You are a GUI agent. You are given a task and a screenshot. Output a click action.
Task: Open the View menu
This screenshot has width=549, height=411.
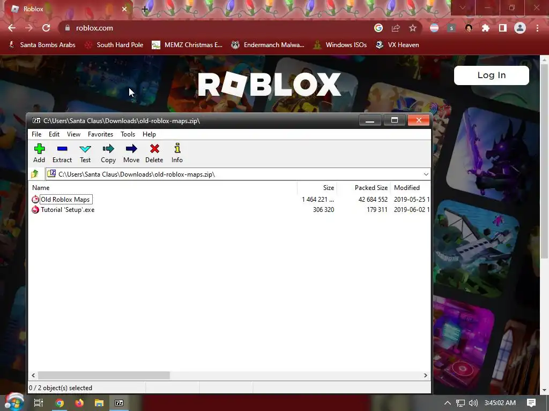pyautogui.click(x=73, y=134)
